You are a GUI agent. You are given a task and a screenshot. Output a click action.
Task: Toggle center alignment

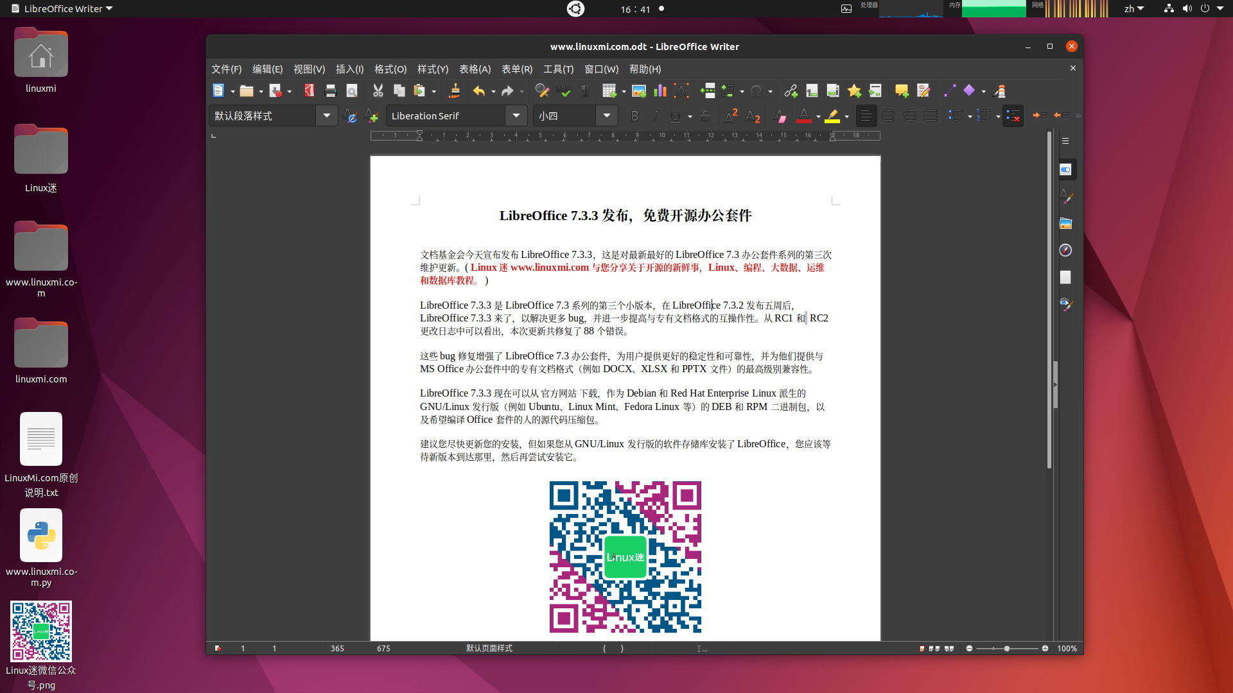(888, 116)
